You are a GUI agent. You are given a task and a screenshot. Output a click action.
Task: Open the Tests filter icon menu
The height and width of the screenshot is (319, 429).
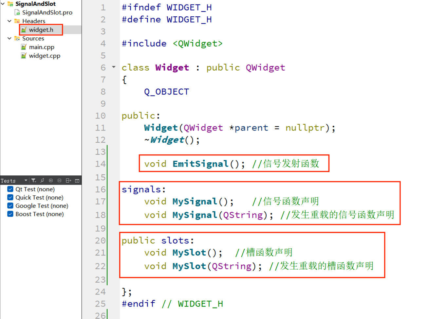coord(33,181)
